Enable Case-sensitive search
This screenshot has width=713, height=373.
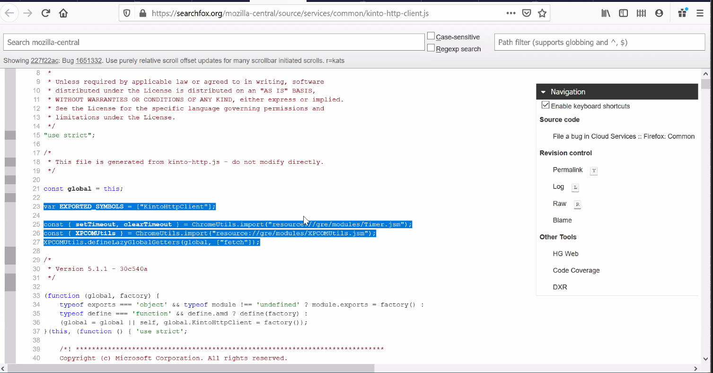431,36
